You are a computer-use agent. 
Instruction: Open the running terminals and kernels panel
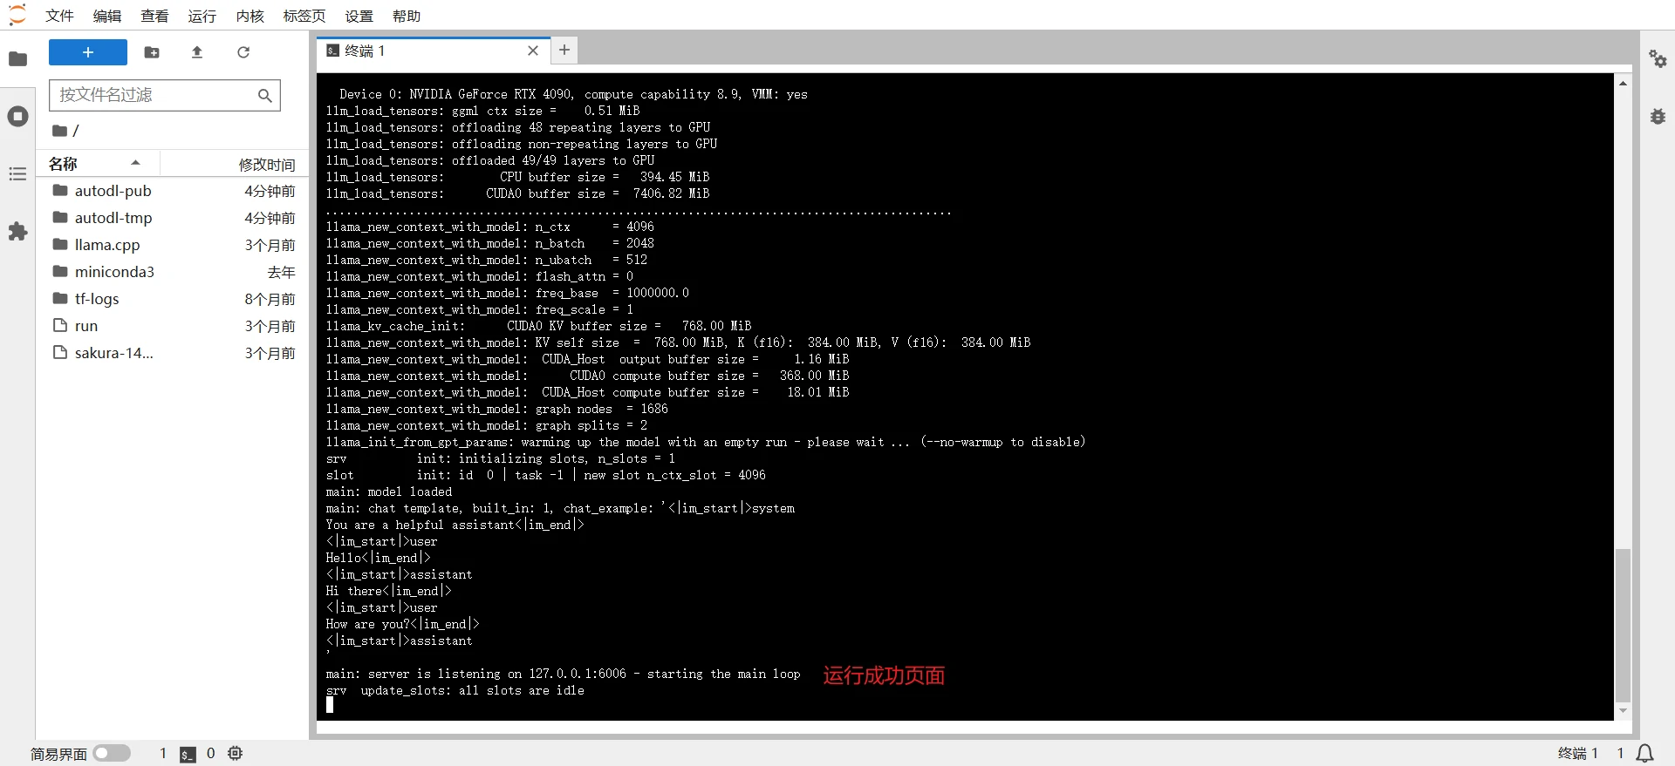pos(17,117)
